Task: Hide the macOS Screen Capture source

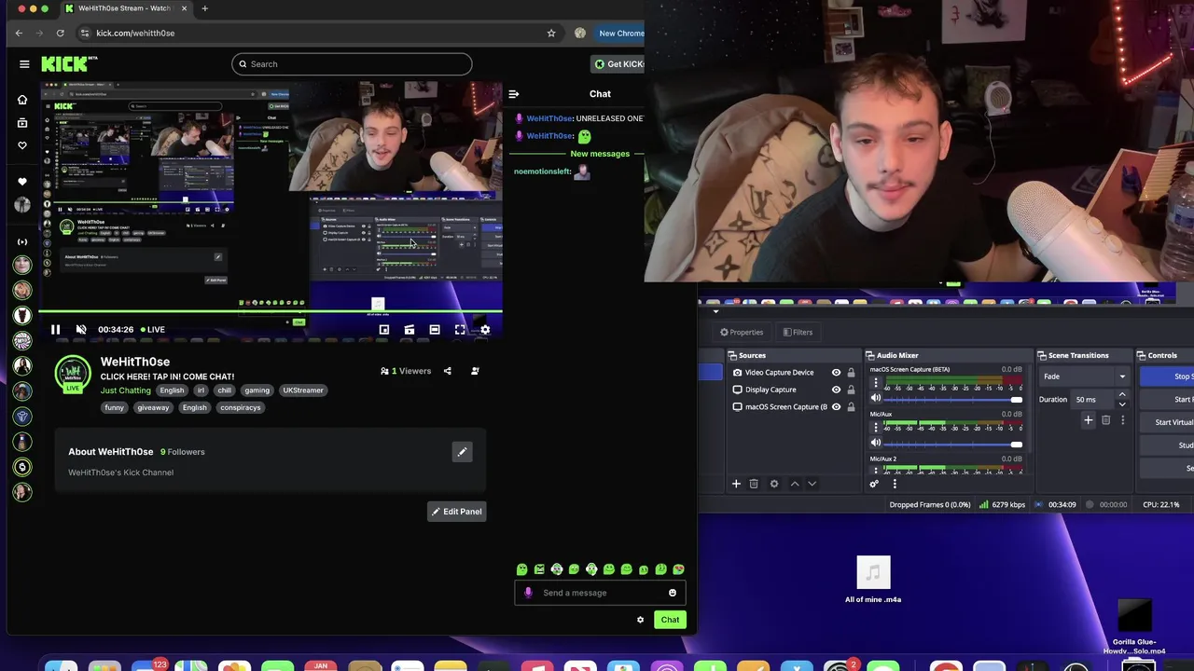Action: pyautogui.click(x=836, y=406)
